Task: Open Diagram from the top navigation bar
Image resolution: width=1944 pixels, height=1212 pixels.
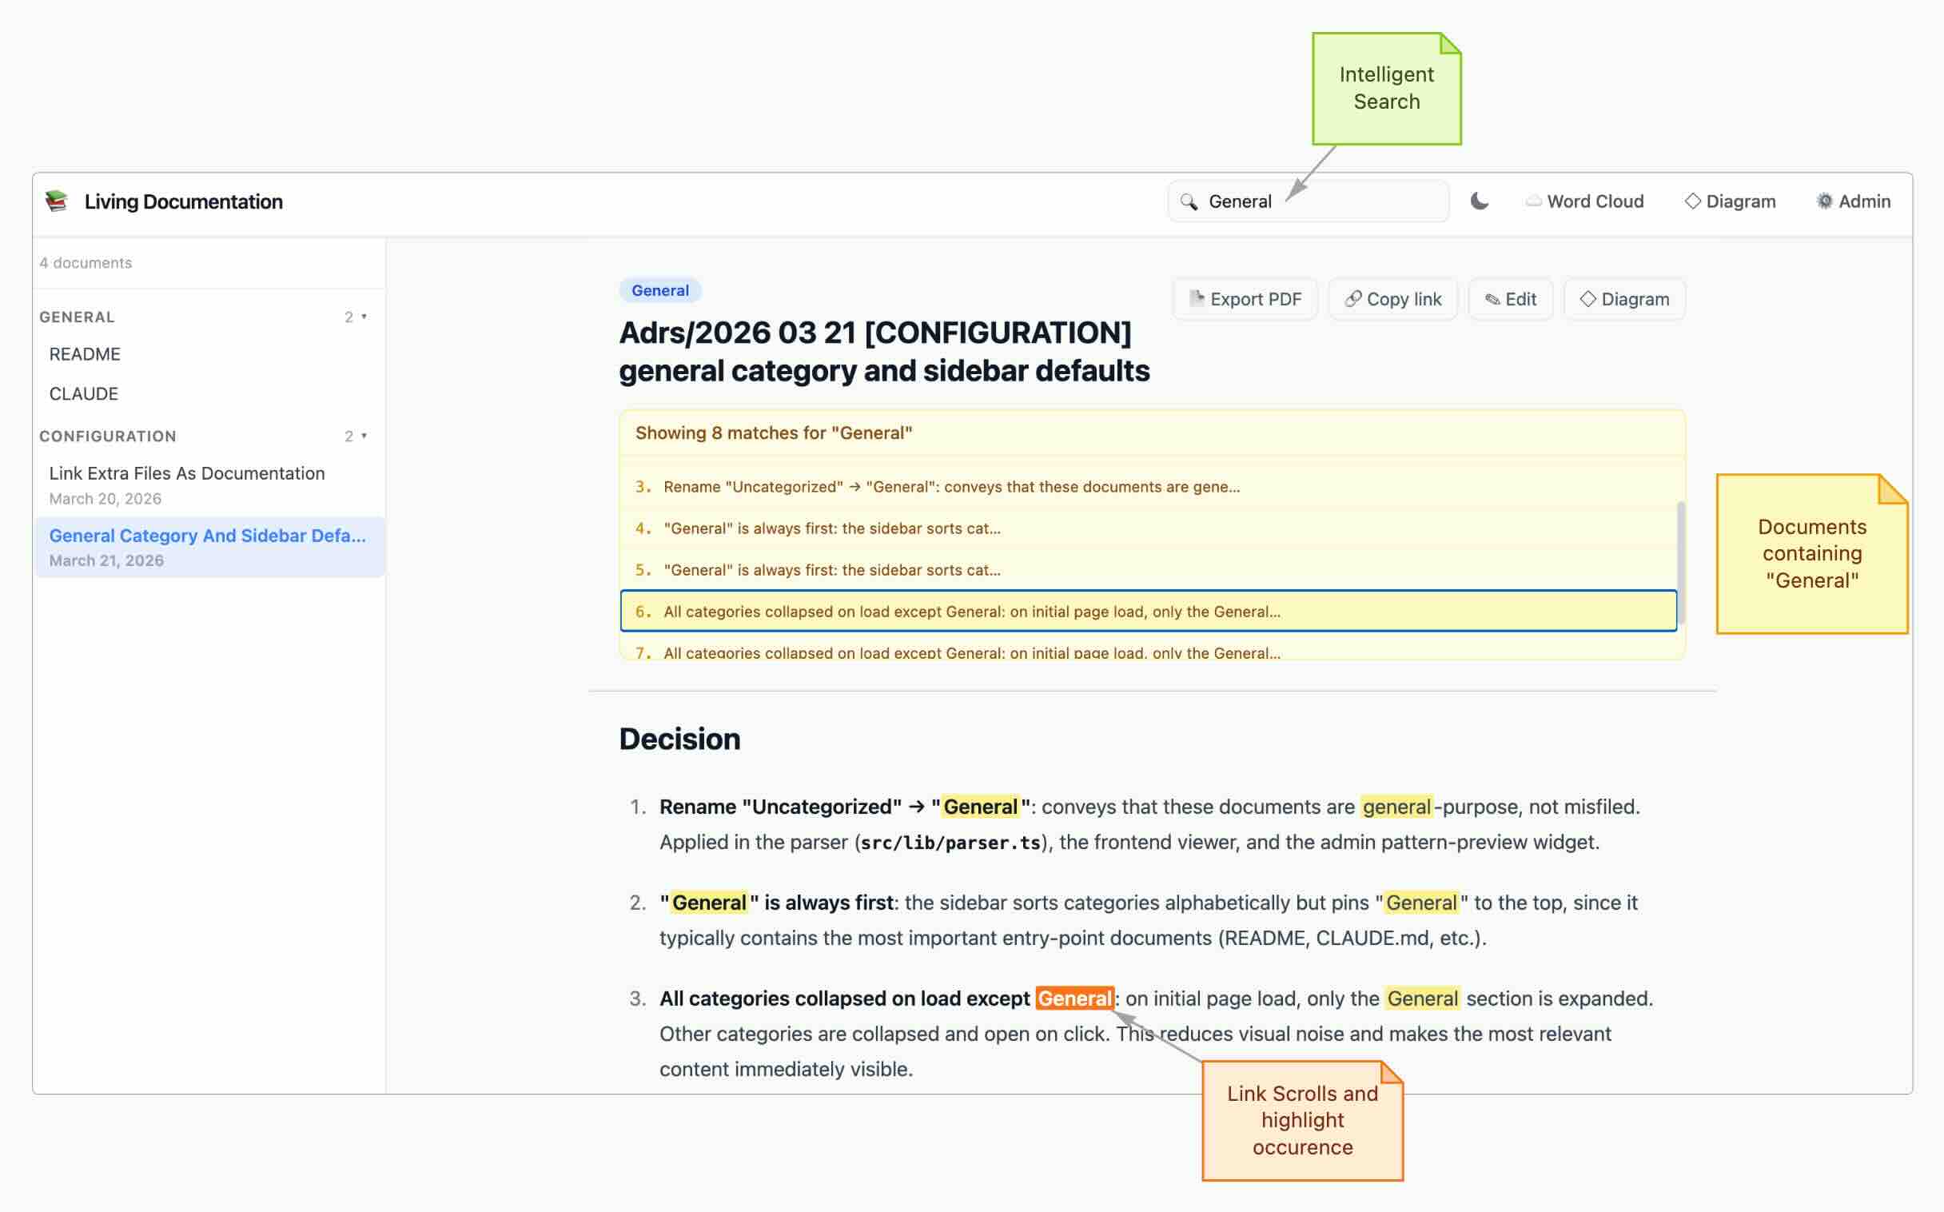Action: click(x=1730, y=201)
